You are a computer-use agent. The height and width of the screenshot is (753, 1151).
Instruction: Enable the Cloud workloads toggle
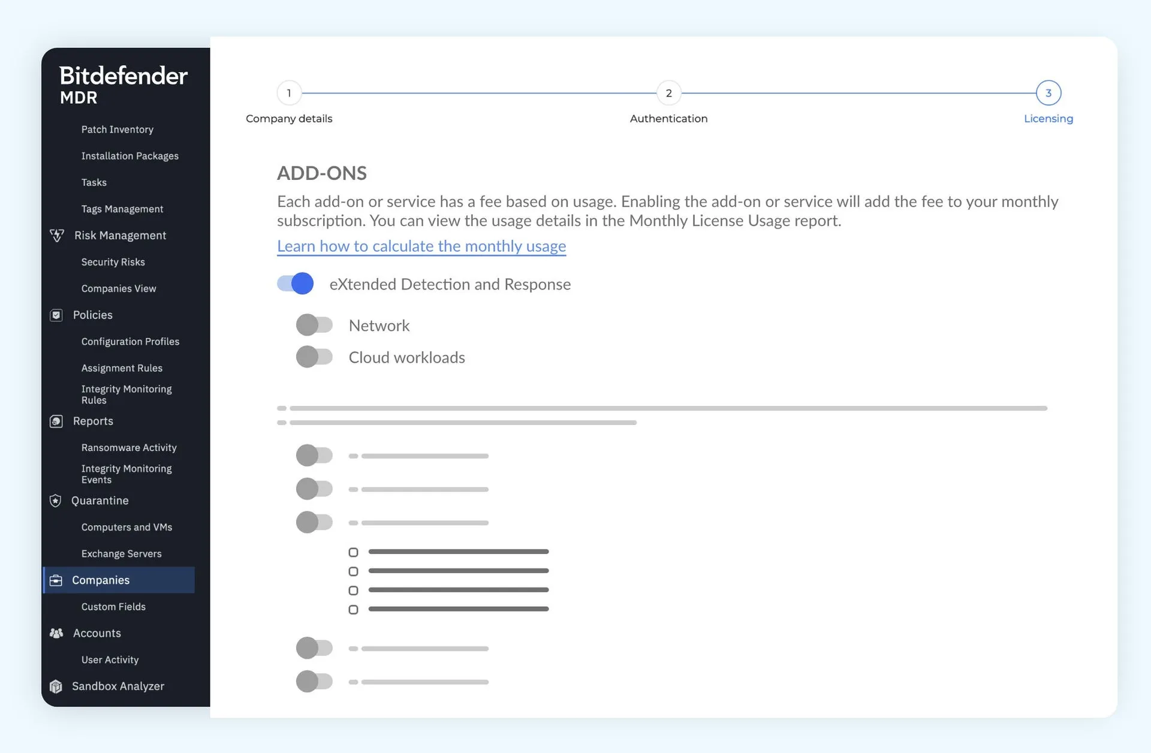coord(314,357)
